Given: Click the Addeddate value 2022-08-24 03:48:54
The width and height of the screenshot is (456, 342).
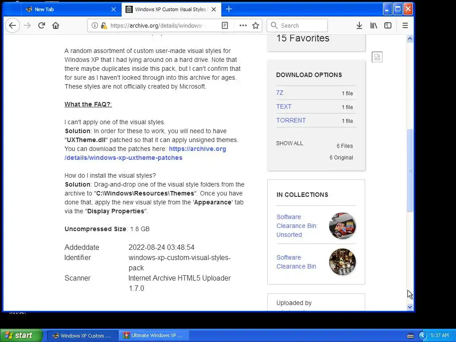Looking at the screenshot, I should [x=161, y=248].
